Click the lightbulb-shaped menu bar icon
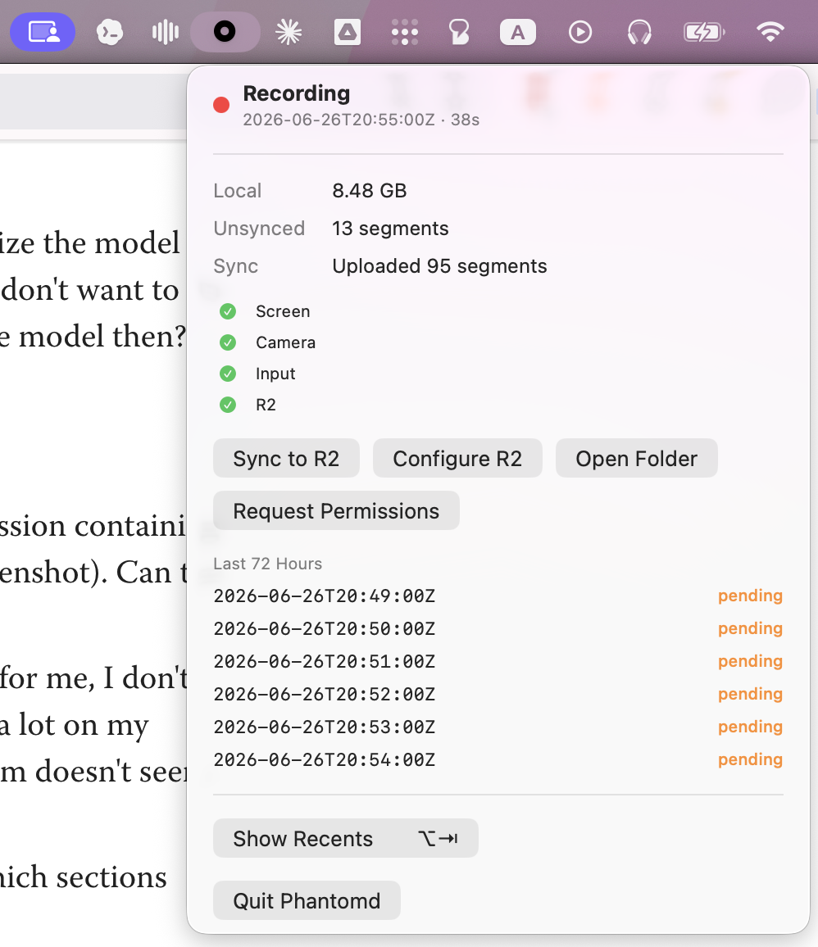818x947 pixels. [459, 32]
